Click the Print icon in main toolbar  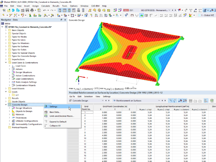(x=32, y=10)
